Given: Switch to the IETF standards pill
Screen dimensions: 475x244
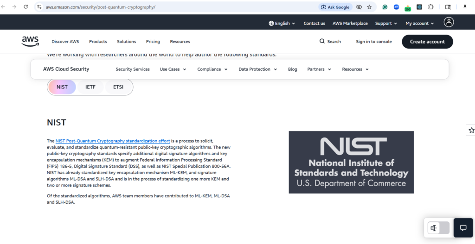Looking at the screenshot, I should coord(90,87).
